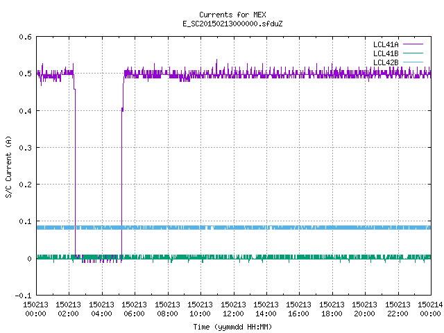Click the 150213 12:00 x-axis tick label

(233, 309)
